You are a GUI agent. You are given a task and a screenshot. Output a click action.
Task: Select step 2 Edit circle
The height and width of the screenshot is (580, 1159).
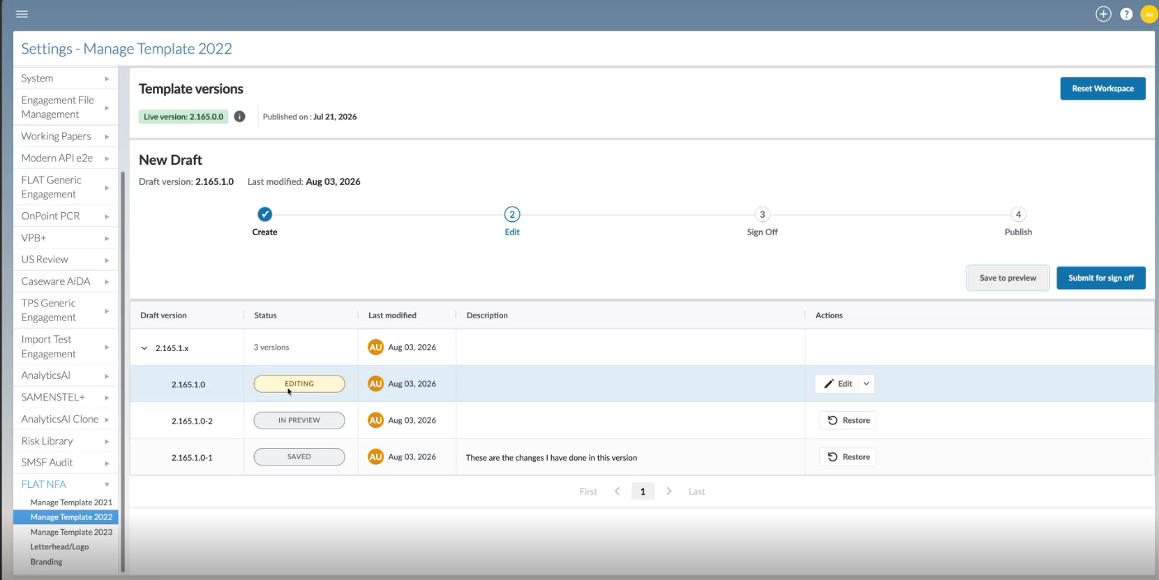512,214
